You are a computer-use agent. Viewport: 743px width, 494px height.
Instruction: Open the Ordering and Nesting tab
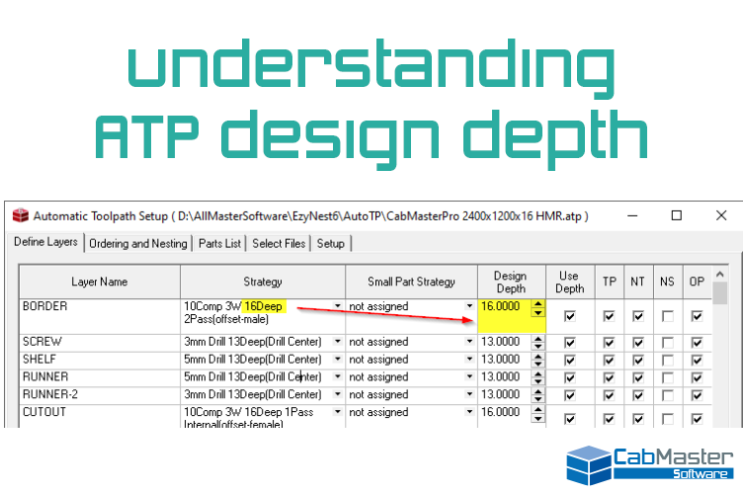pyautogui.click(x=138, y=243)
